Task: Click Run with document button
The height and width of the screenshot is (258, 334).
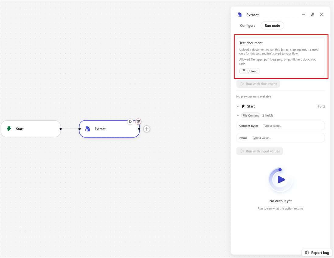Action: (258, 84)
